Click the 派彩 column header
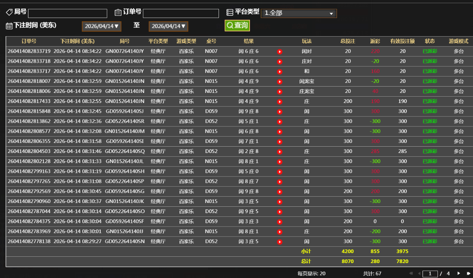This screenshot has width=473, height=278. point(375,41)
